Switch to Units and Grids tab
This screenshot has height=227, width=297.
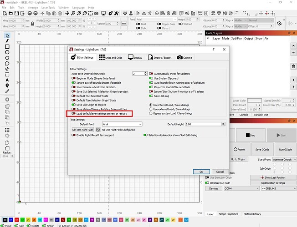pos(111,57)
